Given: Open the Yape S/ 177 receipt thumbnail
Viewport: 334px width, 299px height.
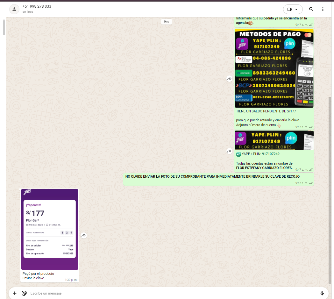Looking at the screenshot, I should click(x=50, y=229).
